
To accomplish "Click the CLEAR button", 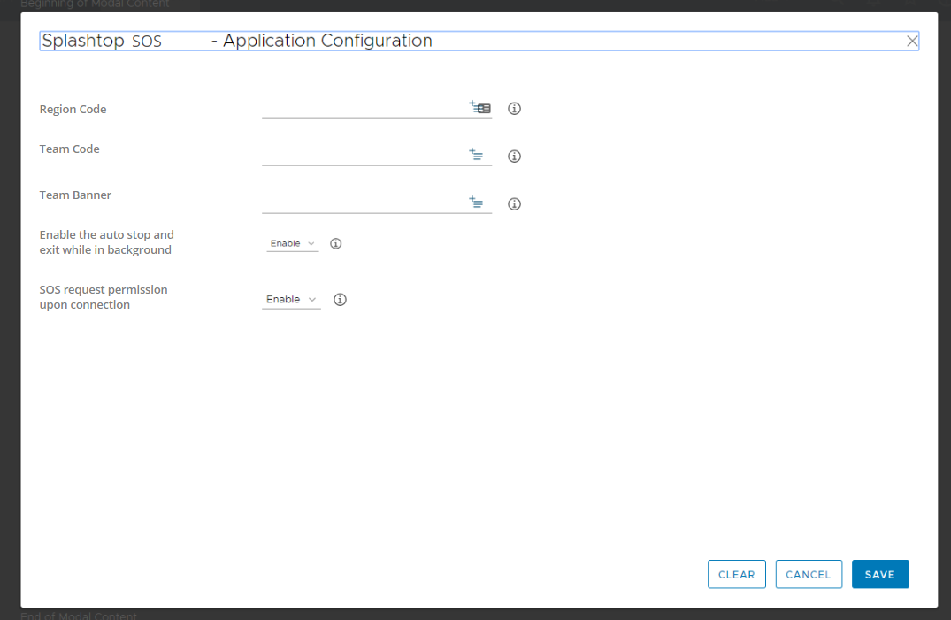I will (x=737, y=574).
